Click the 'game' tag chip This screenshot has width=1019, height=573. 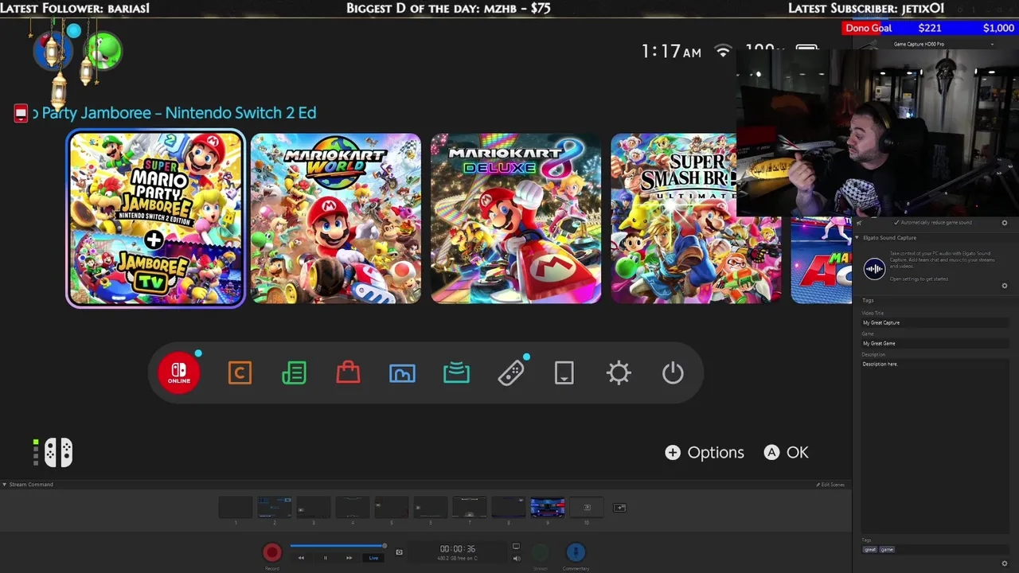point(886,550)
